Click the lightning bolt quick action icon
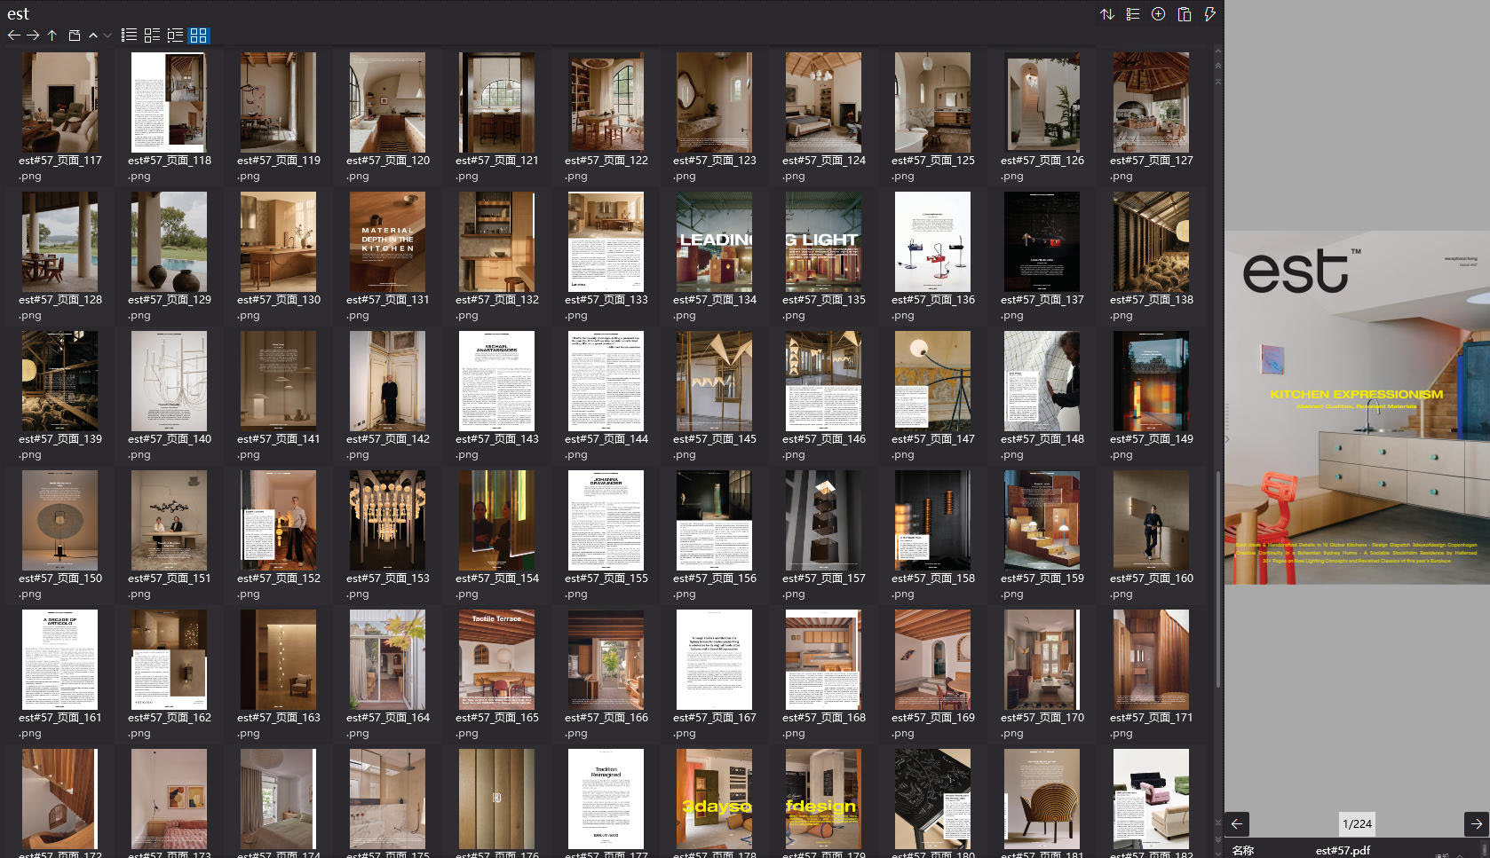This screenshot has height=858, width=1490. 1209,14
